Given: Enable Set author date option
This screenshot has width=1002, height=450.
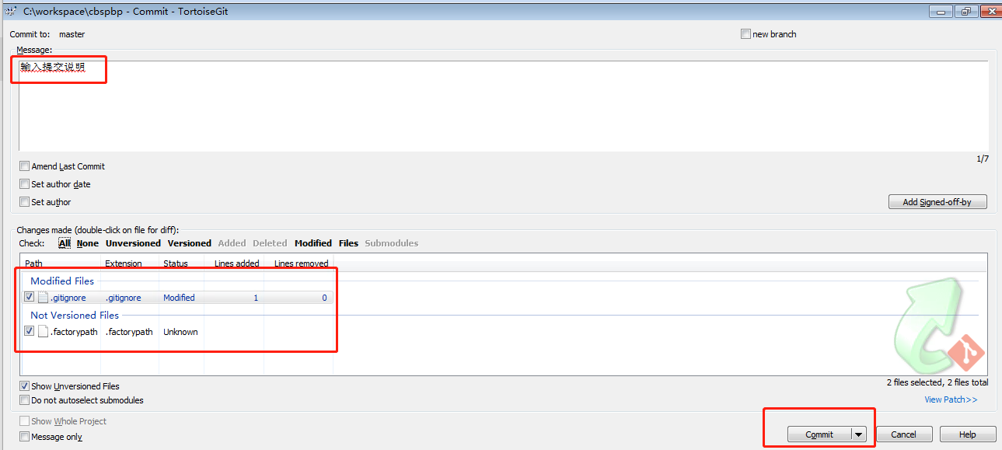Looking at the screenshot, I should tap(25, 184).
